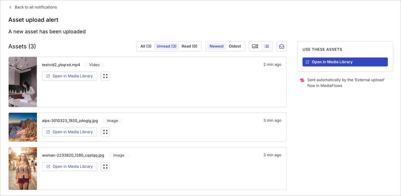Click 'A new asset has been uploaded' text
The image size is (401, 196).
47,32
